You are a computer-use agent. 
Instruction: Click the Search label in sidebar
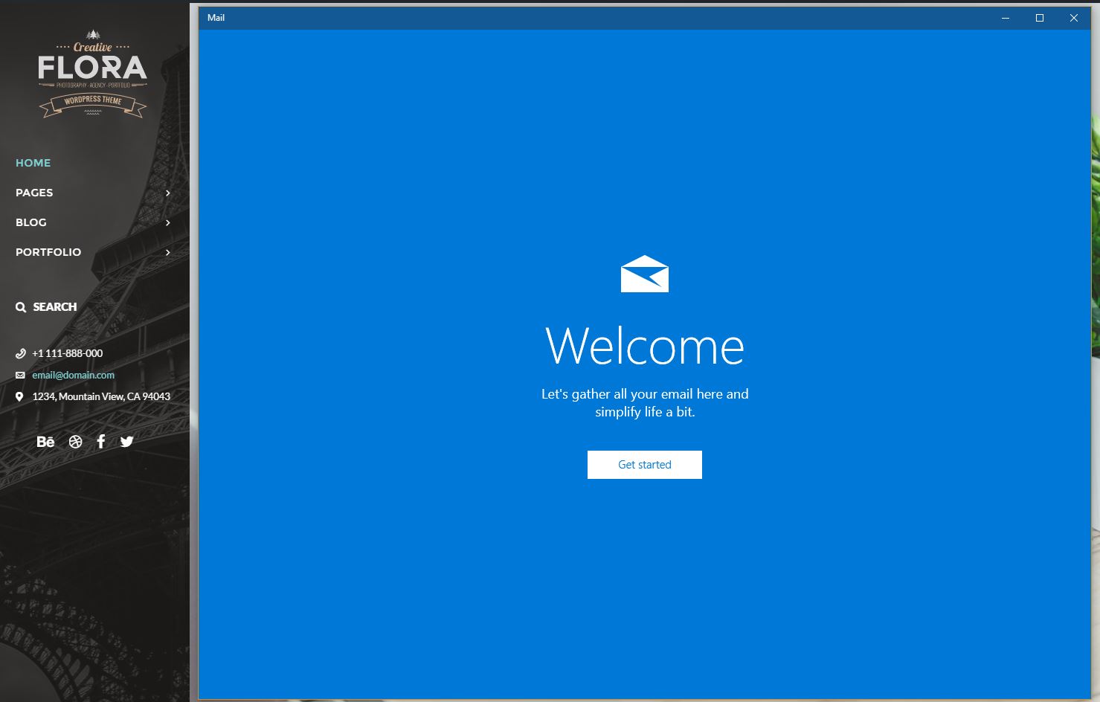pyautogui.click(x=54, y=307)
